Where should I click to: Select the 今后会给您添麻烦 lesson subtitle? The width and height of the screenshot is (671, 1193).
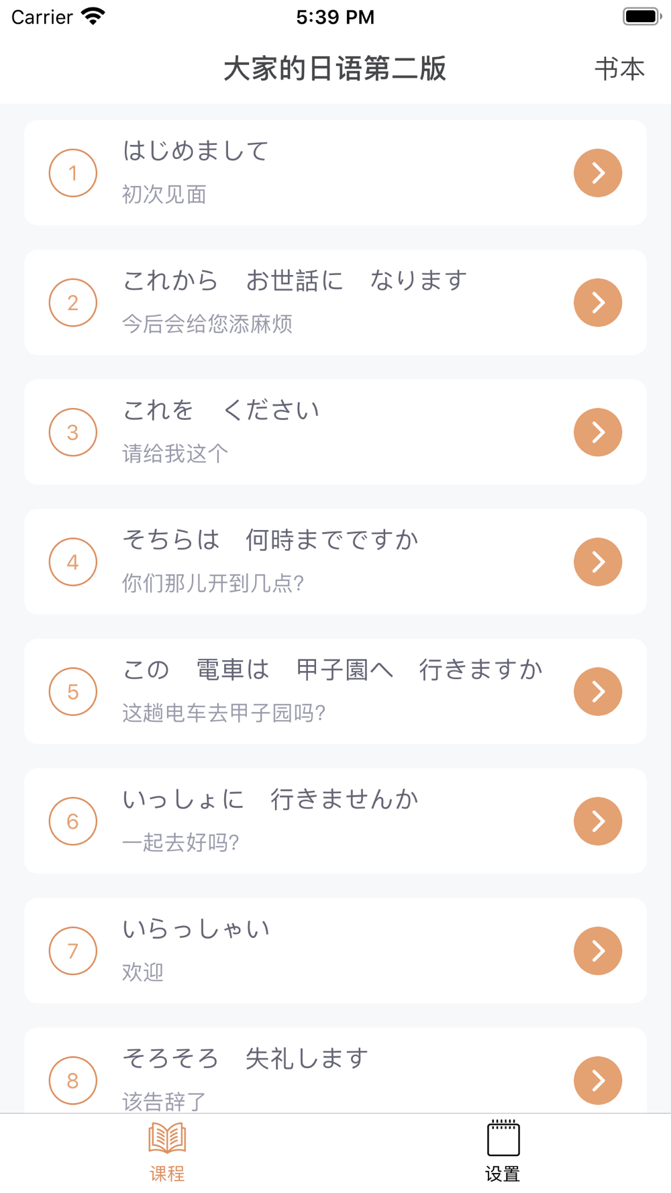(x=207, y=324)
